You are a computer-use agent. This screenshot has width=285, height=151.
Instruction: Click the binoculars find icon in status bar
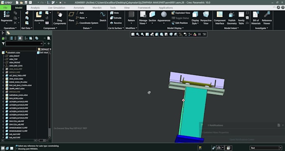(219, 148)
